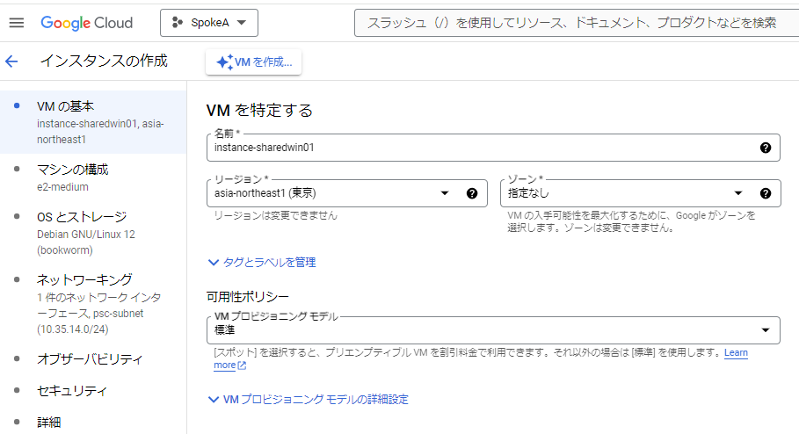
Task: Click the resource search box
Action: pyautogui.click(x=571, y=23)
